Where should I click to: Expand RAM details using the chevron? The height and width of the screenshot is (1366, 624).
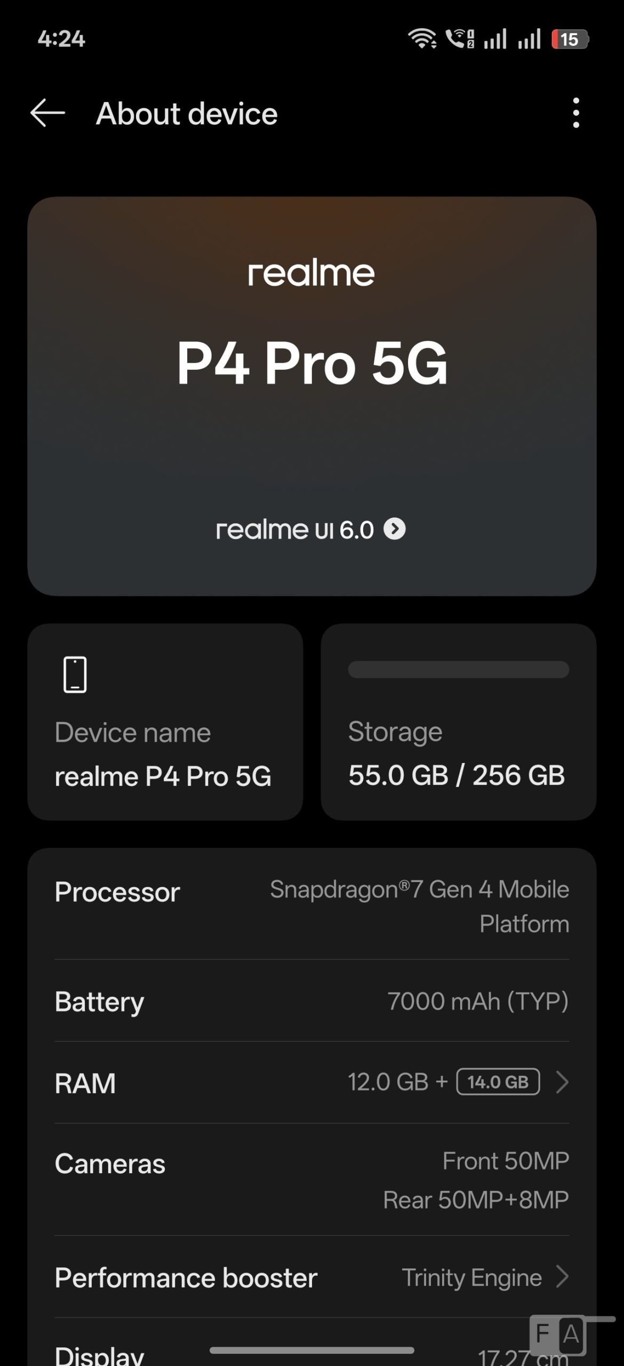(x=562, y=1083)
